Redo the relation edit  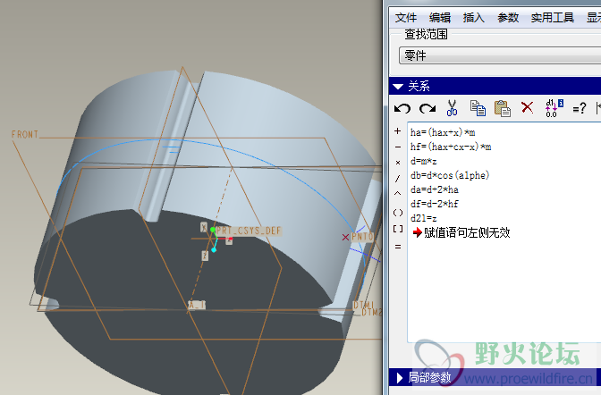point(427,108)
